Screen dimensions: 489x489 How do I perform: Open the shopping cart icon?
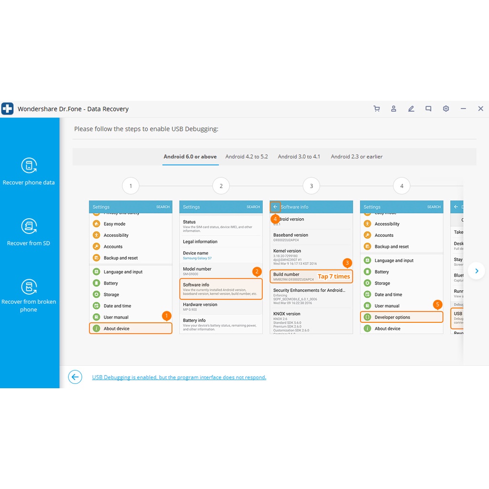(376, 109)
